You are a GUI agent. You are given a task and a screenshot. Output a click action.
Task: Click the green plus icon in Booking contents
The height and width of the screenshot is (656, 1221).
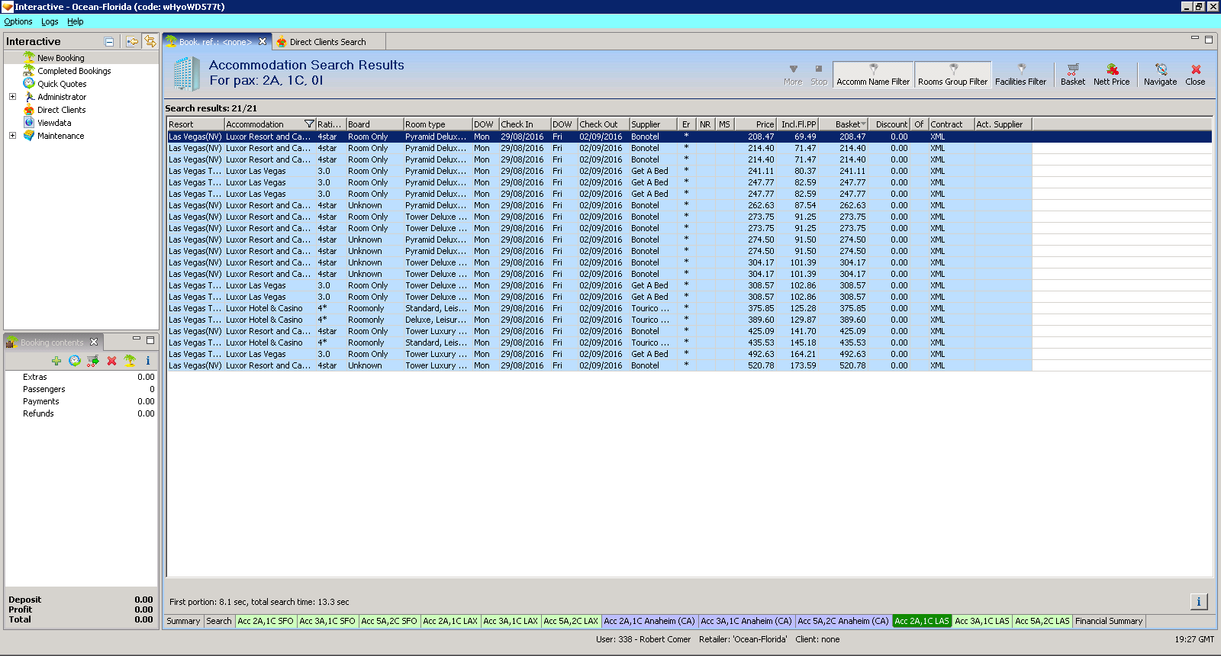56,361
